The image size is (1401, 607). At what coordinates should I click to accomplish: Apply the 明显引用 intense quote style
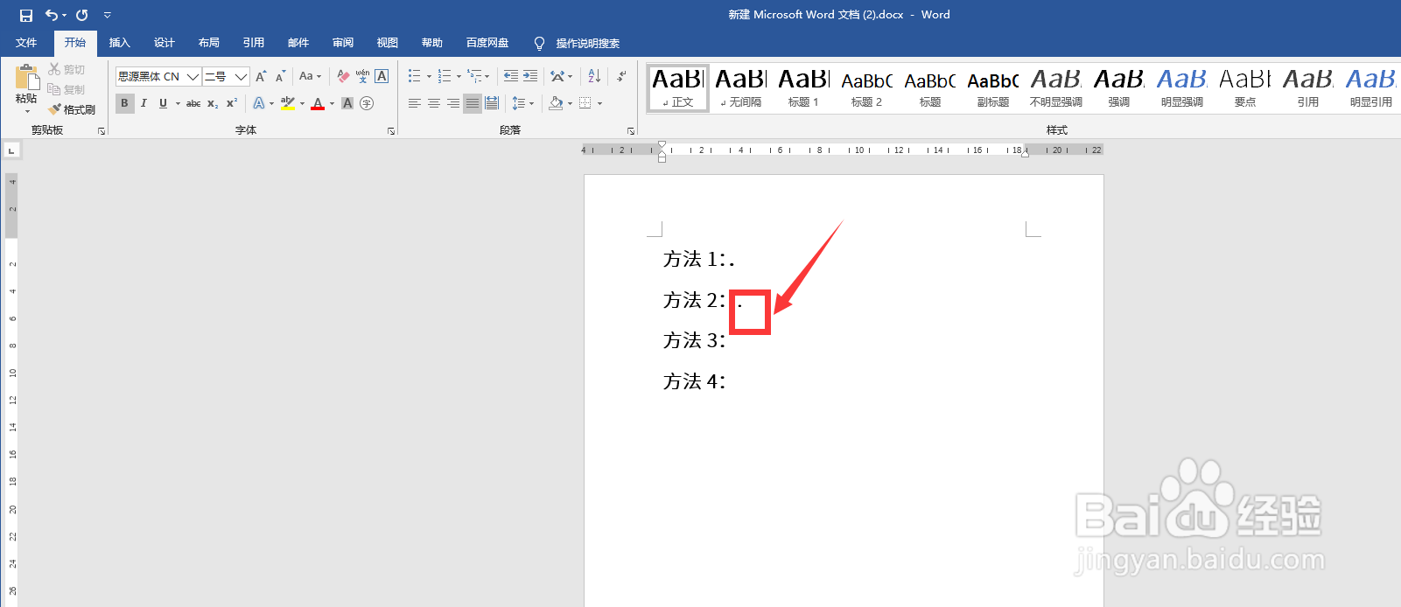point(1371,88)
